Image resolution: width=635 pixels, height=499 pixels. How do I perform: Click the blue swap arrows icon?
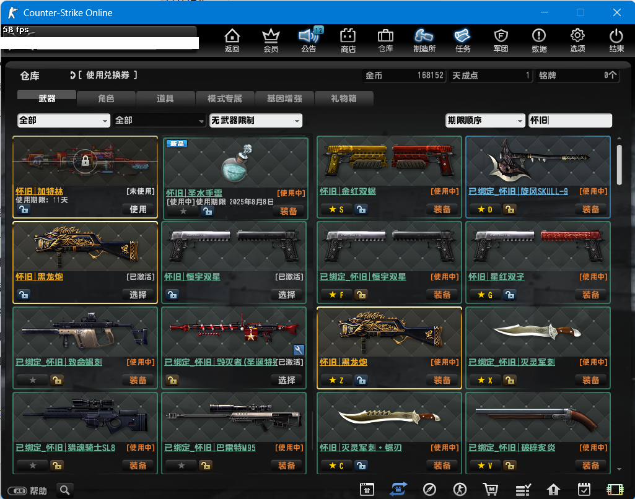[398, 489]
